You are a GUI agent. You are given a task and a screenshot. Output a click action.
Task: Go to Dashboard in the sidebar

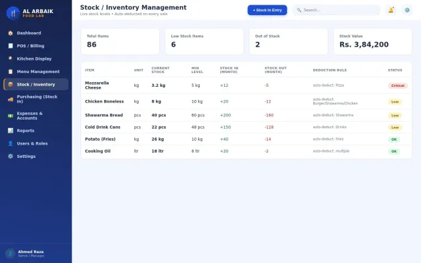(29, 33)
